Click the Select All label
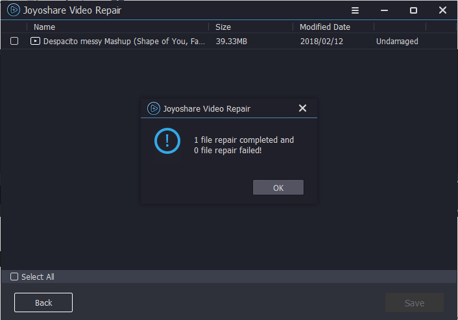The width and height of the screenshot is (458, 320). [38, 277]
